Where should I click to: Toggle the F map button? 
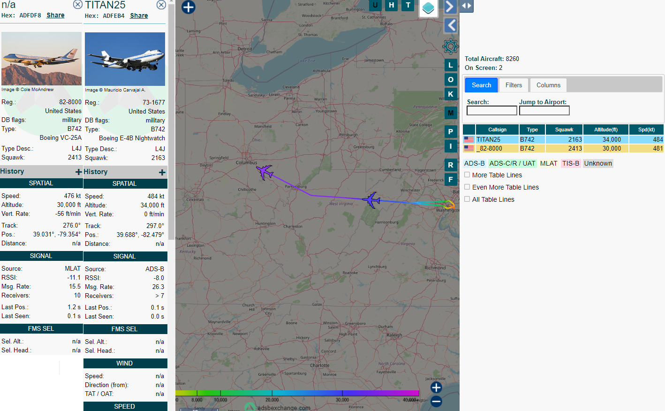coord(451,179)
